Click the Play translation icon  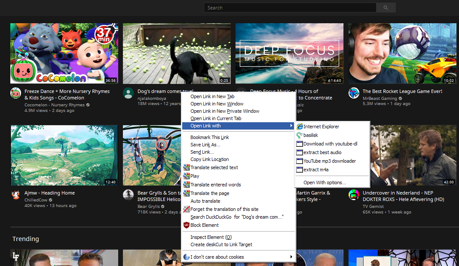coord(187,176)
